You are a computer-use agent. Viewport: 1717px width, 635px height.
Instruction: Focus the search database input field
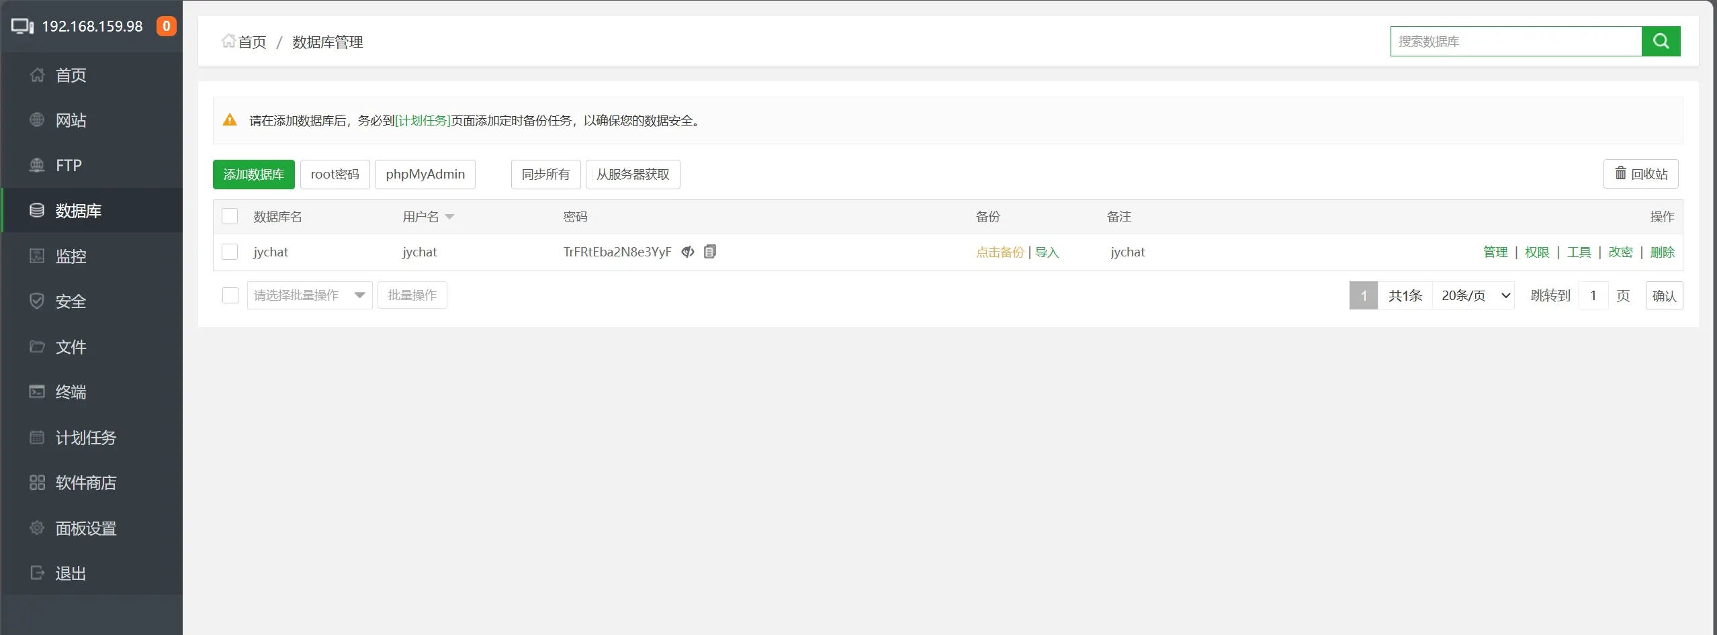click(x=1515, y=42)
